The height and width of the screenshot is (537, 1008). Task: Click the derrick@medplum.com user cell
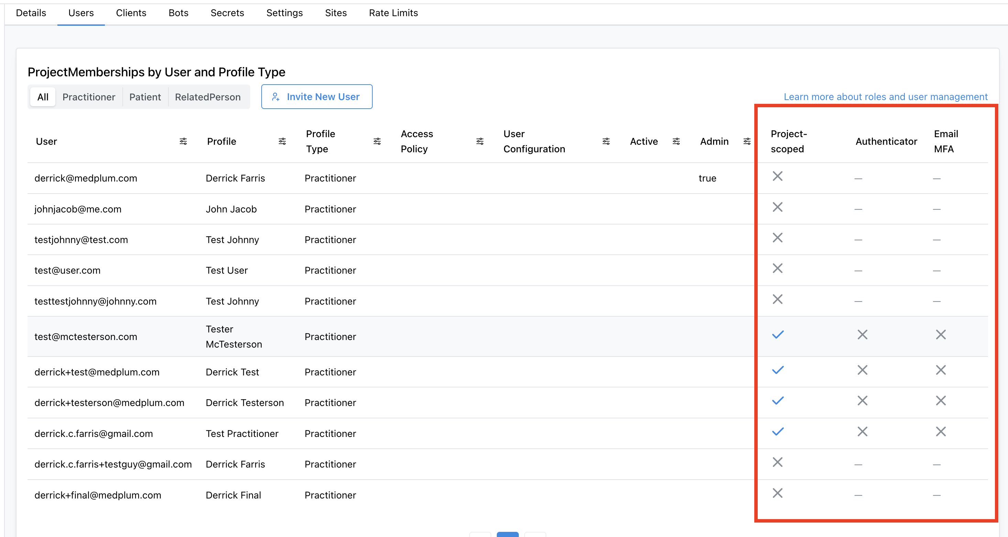(x=86, y=178)
